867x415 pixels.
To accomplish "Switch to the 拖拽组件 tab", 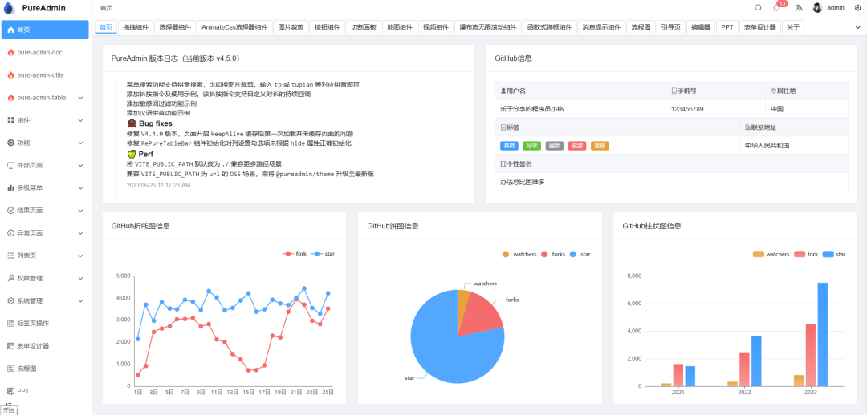I will coord(136,27).
